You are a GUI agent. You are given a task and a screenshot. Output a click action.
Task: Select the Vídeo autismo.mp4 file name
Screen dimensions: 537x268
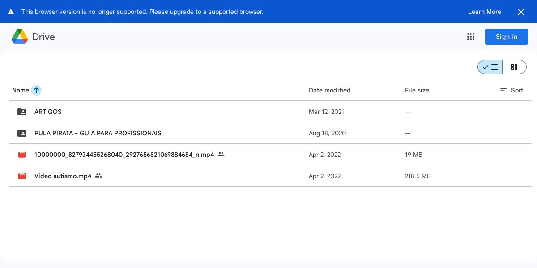click(x=63, y=176)
